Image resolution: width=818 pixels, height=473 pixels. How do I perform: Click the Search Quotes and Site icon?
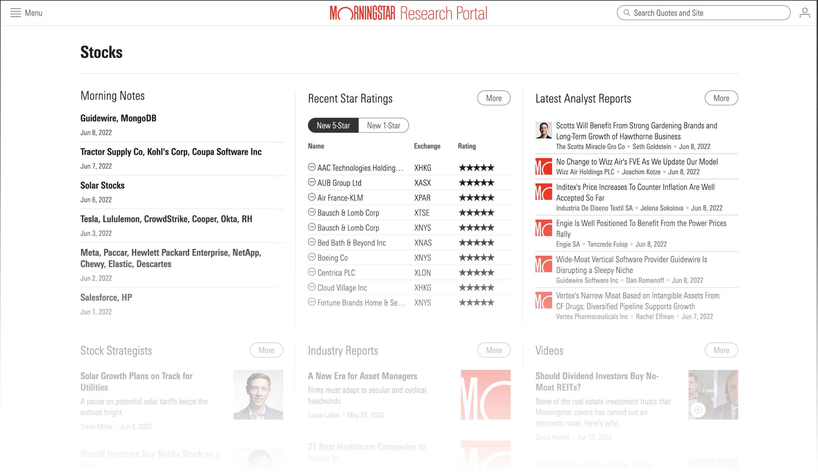coord(626,12)
